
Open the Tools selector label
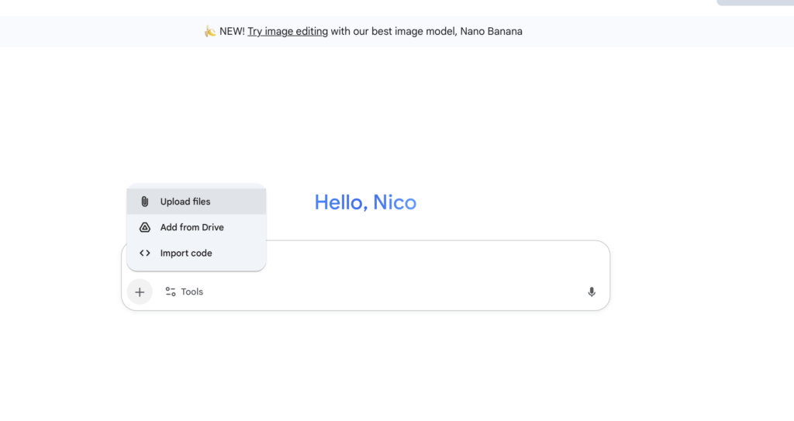[192, 292]
